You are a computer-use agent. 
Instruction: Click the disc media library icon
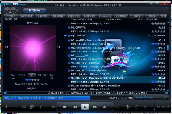coord(32,107)
